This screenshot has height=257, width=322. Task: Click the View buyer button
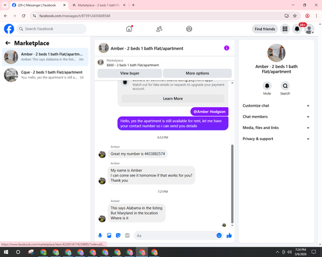(129, 73)
